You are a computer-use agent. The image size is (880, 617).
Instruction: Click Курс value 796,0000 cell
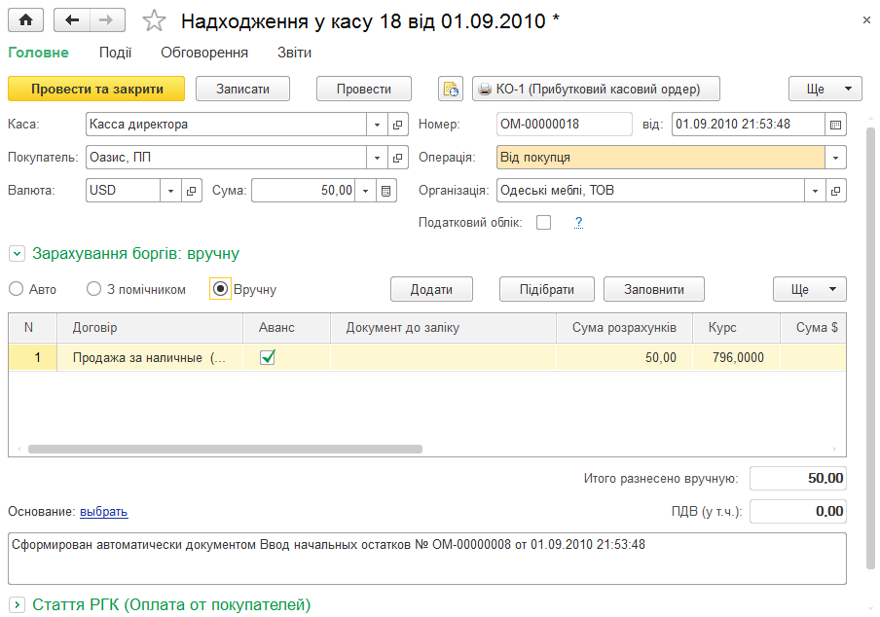coord(736,357)
